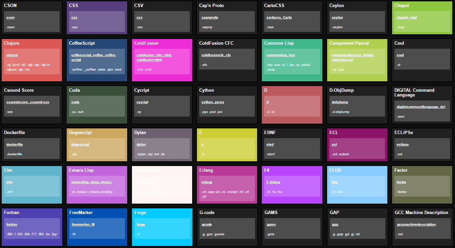Viewport: 455px width, 248px height.
Task: Click the 'coldfusioncfc, cfc' link
Action: tap(216, 55)
